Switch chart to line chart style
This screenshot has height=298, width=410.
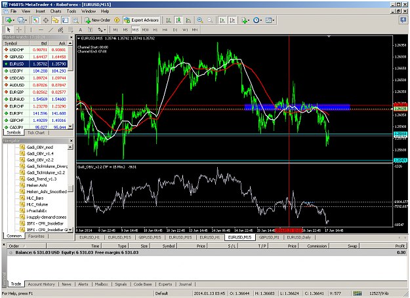[x=188, y=20]
